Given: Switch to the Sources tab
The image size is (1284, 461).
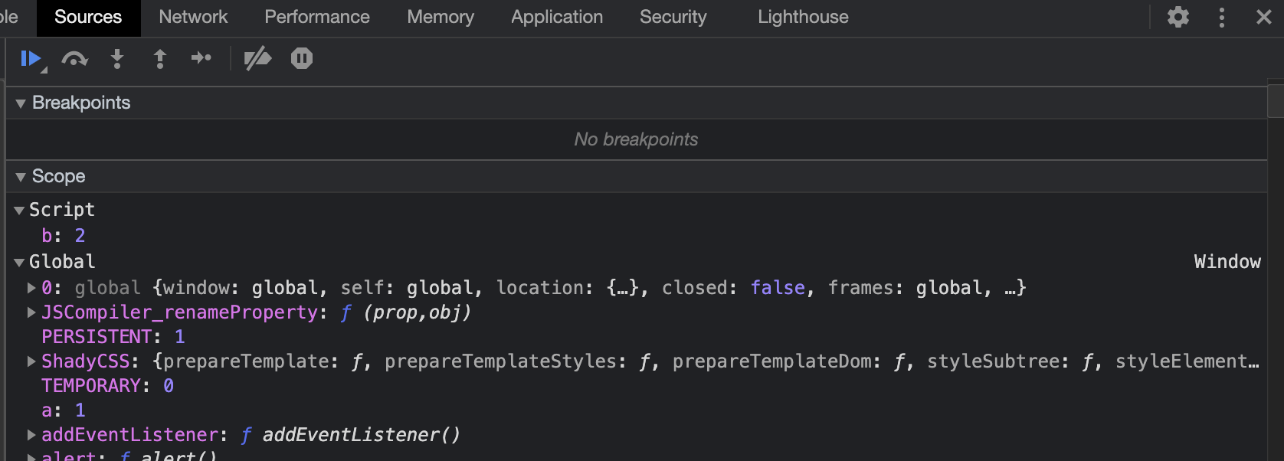Looking at the screenshot, I should coord(88,17).
